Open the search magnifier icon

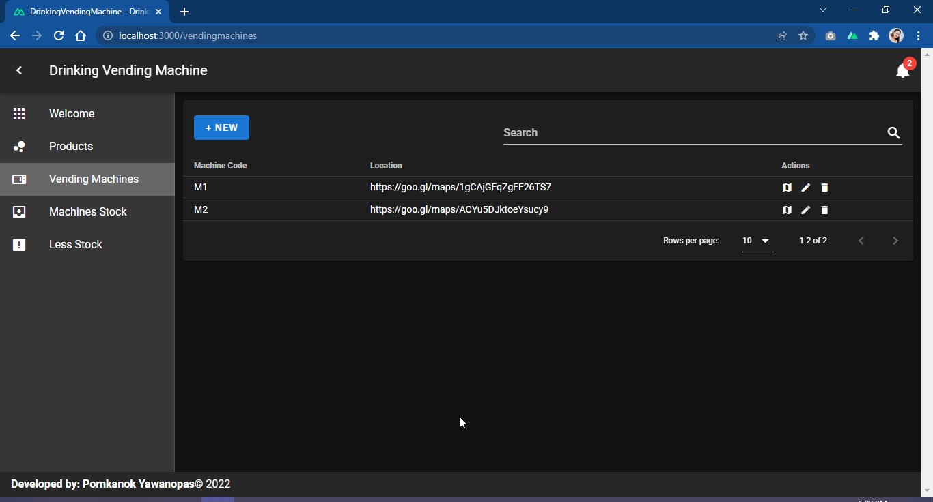point(893,133)
